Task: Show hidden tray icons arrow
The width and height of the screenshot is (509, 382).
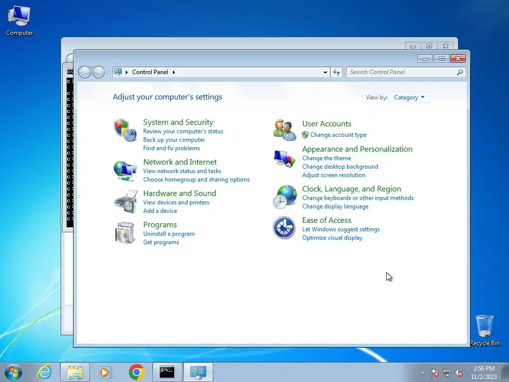Action: tap(423, 373)
